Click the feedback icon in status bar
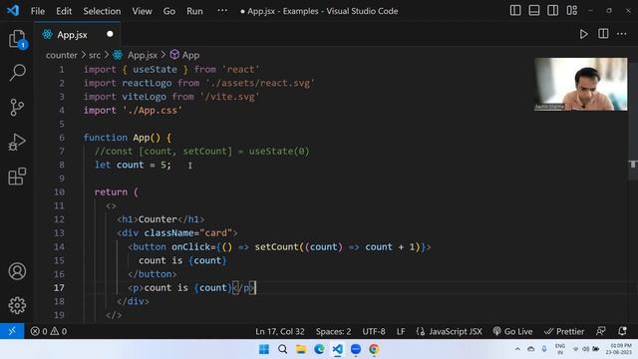 600,331
